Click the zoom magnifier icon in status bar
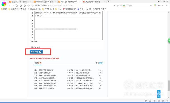 pos(167,101)
